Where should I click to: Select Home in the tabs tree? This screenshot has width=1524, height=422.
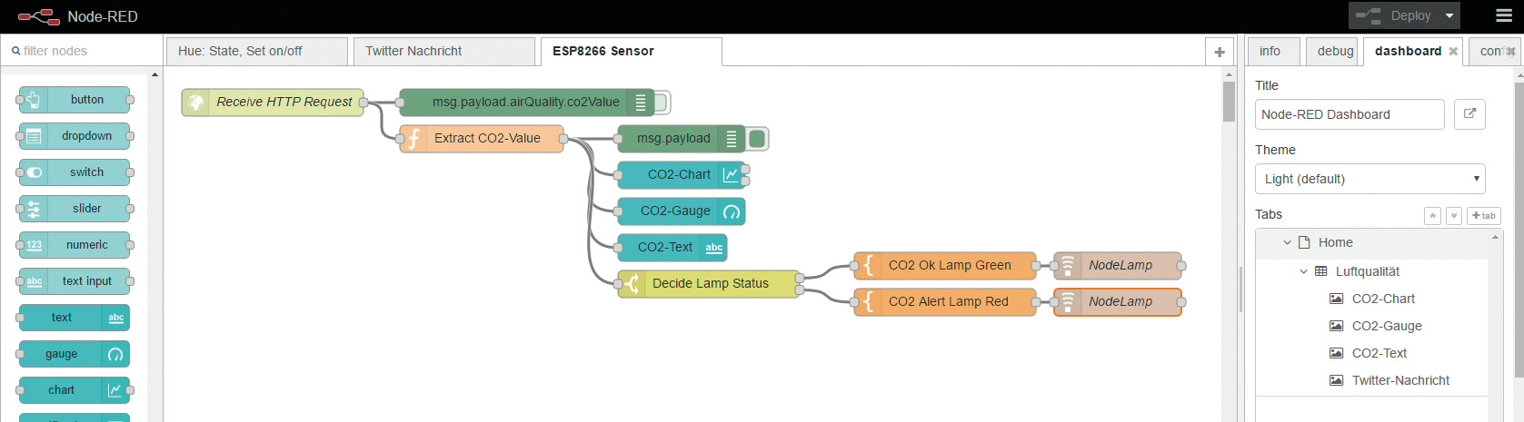[1335, 242]
